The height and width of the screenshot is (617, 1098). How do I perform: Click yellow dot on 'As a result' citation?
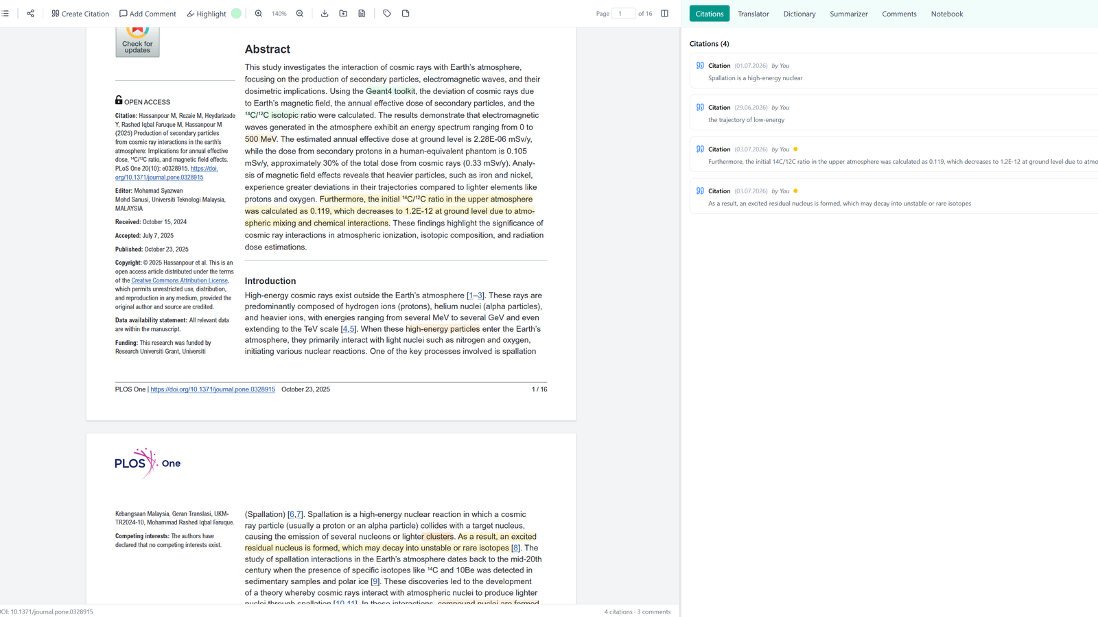point(795,191)
